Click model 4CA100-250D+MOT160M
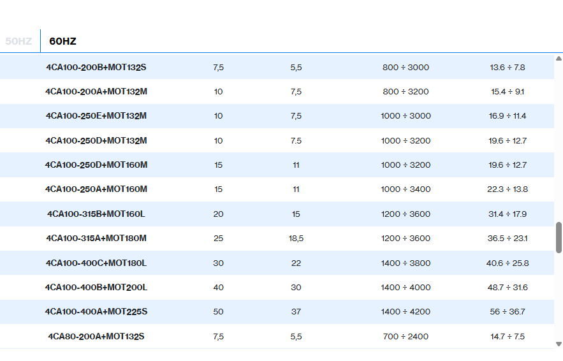 (x=96, y=165)
